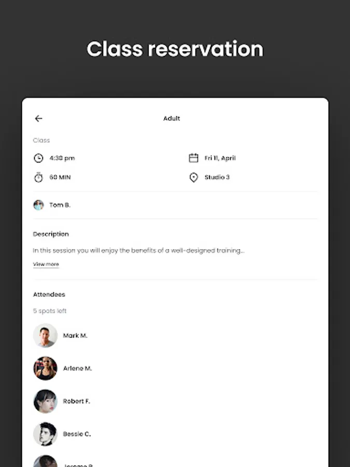Go back using the left arrow icon
Viewport: 350px width, 467px height.
coord(38,118)
